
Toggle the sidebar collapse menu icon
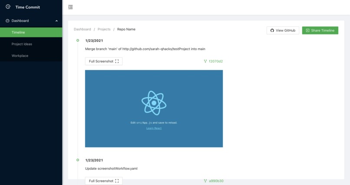(70, 7)
